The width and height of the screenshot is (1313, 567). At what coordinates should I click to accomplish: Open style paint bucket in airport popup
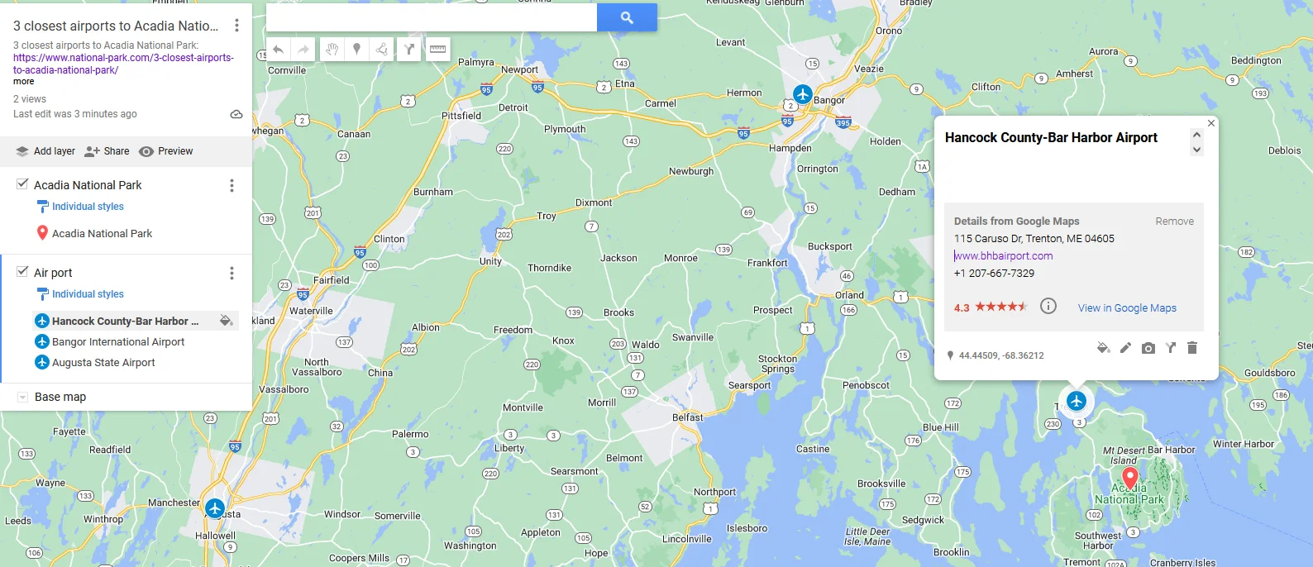pos(1103,348)
